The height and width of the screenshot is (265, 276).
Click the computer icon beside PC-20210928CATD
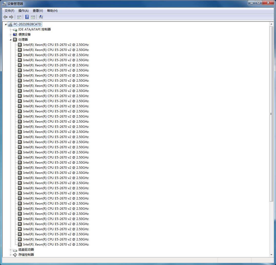(x=10, y=24)
